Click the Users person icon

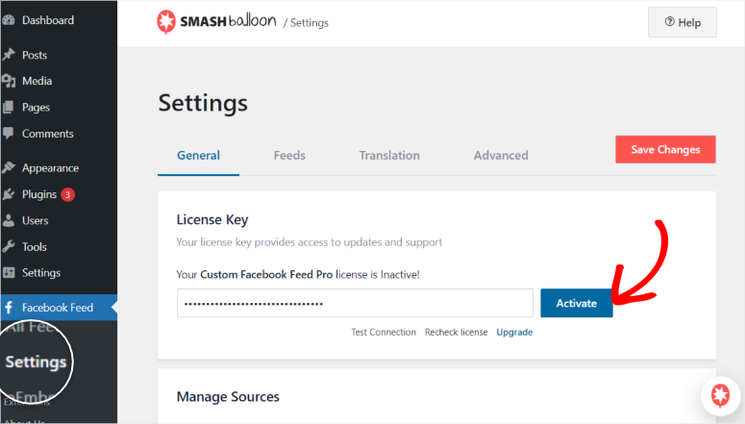(x=8, y=220)
